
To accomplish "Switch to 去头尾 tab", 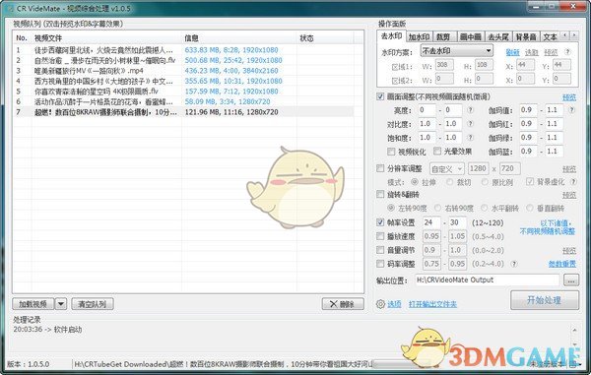I will coord(498,36).
